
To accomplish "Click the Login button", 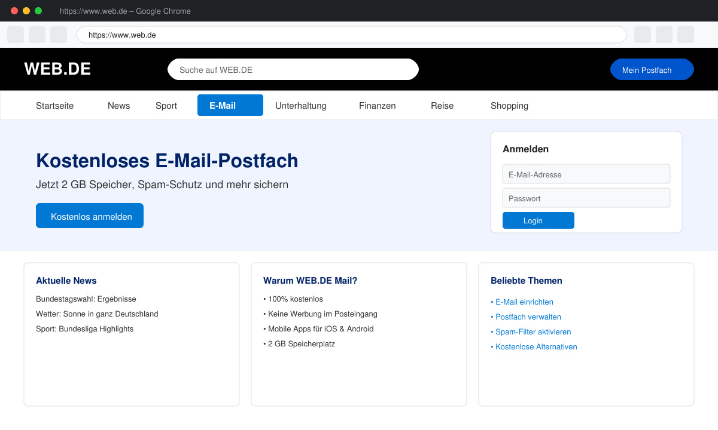I will click(538, 220).
